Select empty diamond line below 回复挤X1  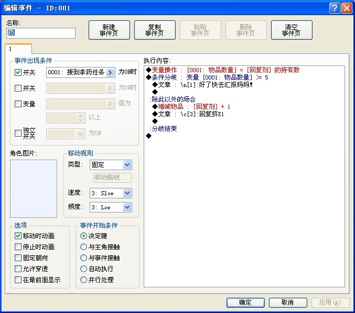click(155, 121)
